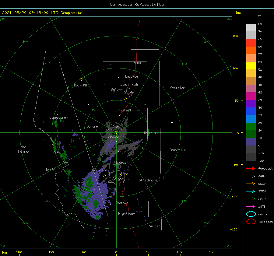274x256 pixels.
Task: Click the Sundre city label
Action: (x=92, y=126)
